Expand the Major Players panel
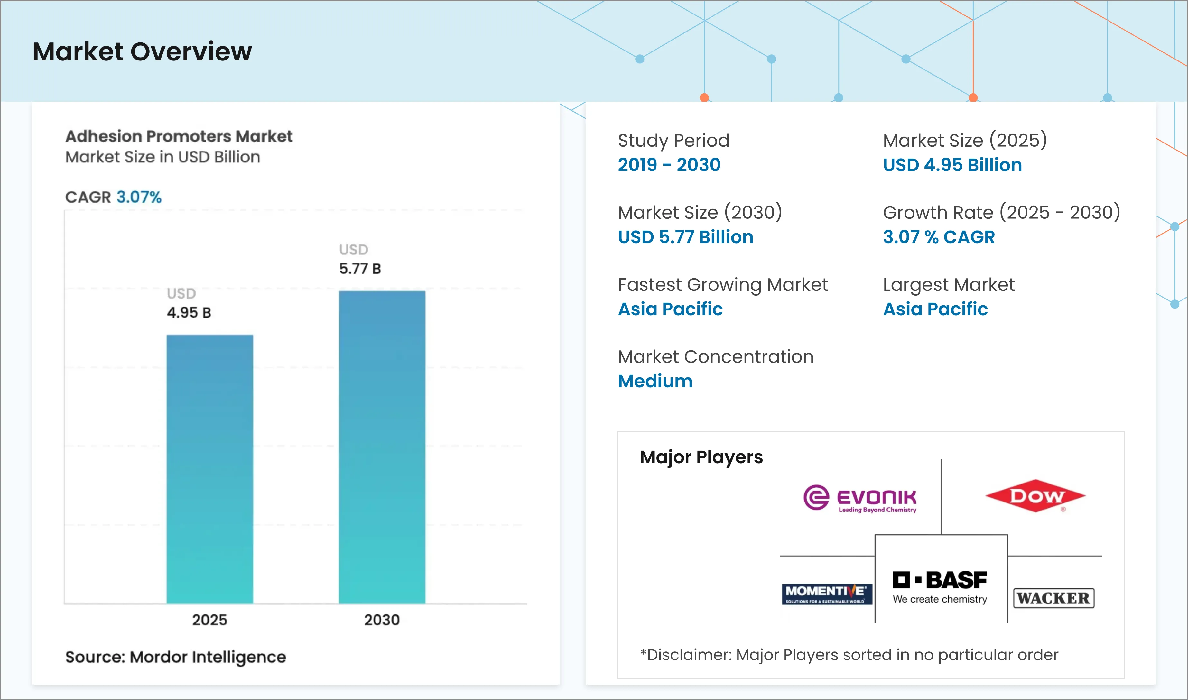This screenshot has width=1188, height=700. click(x=701, y=456)
